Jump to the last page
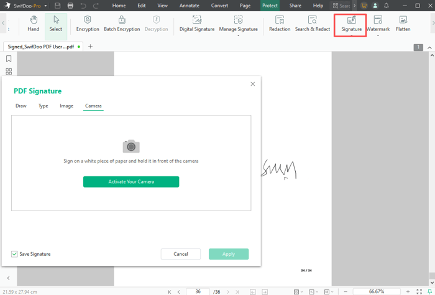435x295 pixels. [237, 292]
